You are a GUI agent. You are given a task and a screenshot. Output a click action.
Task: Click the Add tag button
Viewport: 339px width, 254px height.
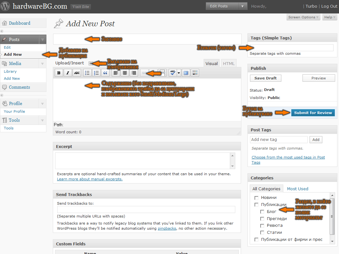point(316,140)
